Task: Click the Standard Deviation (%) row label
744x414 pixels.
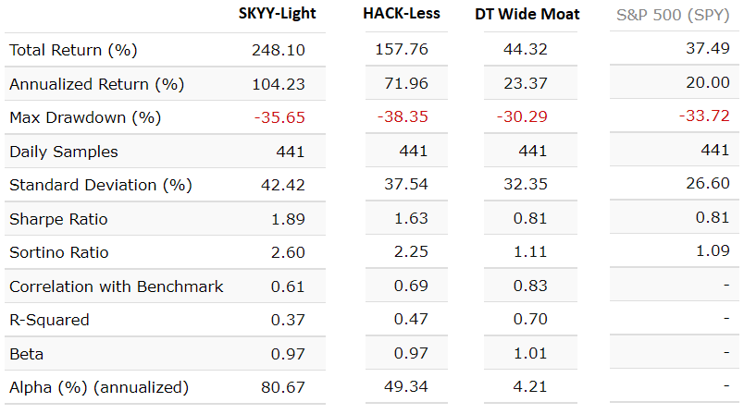Action: tap(101, 185)
